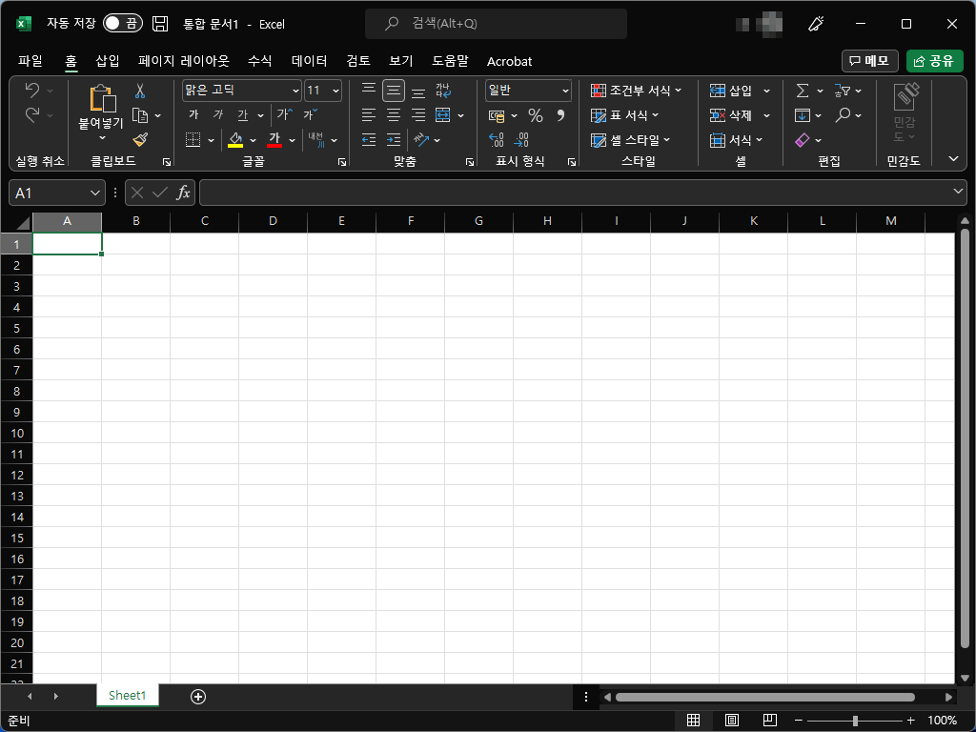Click the Increase Decimal icon

(x=496, y=139)
